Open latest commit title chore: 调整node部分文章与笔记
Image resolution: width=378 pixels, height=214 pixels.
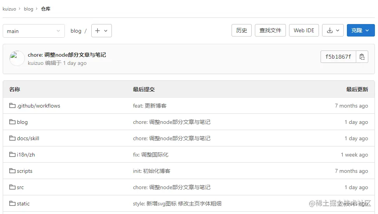click(x=67, y=55)
